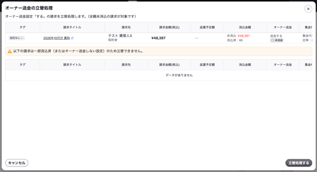Viewport: 317px width, 172px height.
Task: Click the external-link icon beside 賃料
Action: pyautogui.click(x=72, y=38)
